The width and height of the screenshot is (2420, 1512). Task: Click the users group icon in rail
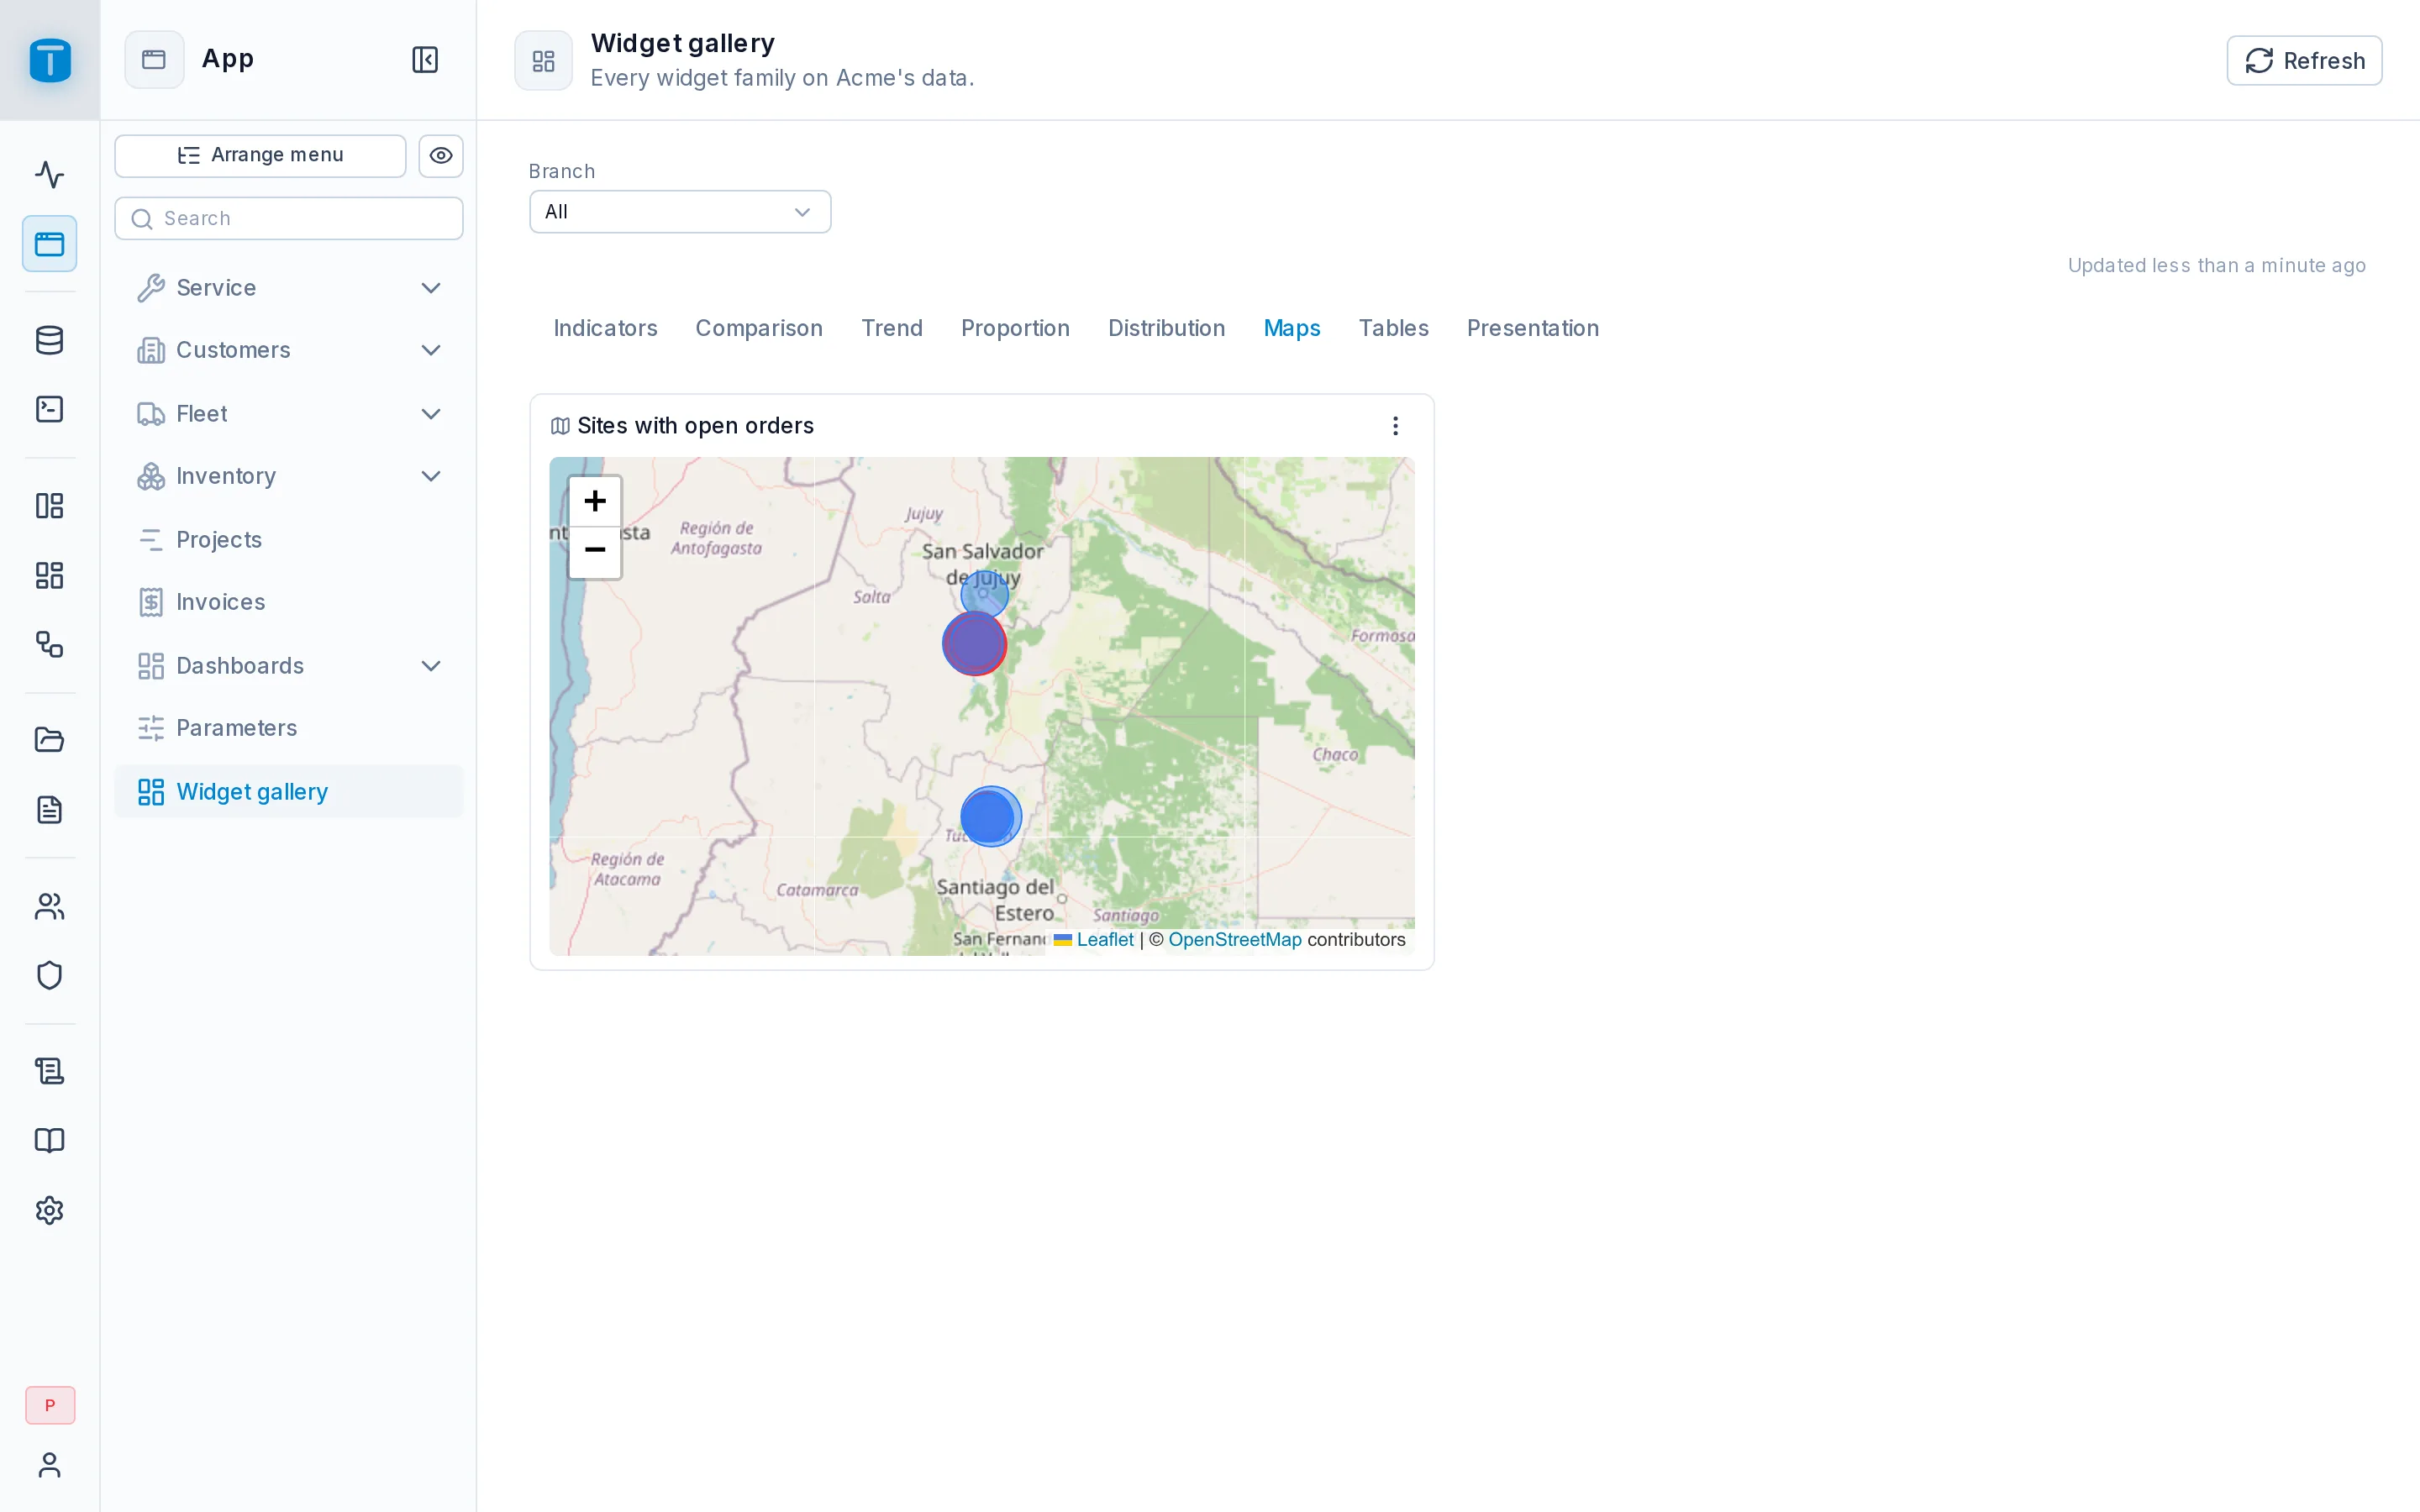tap(49, 907)
